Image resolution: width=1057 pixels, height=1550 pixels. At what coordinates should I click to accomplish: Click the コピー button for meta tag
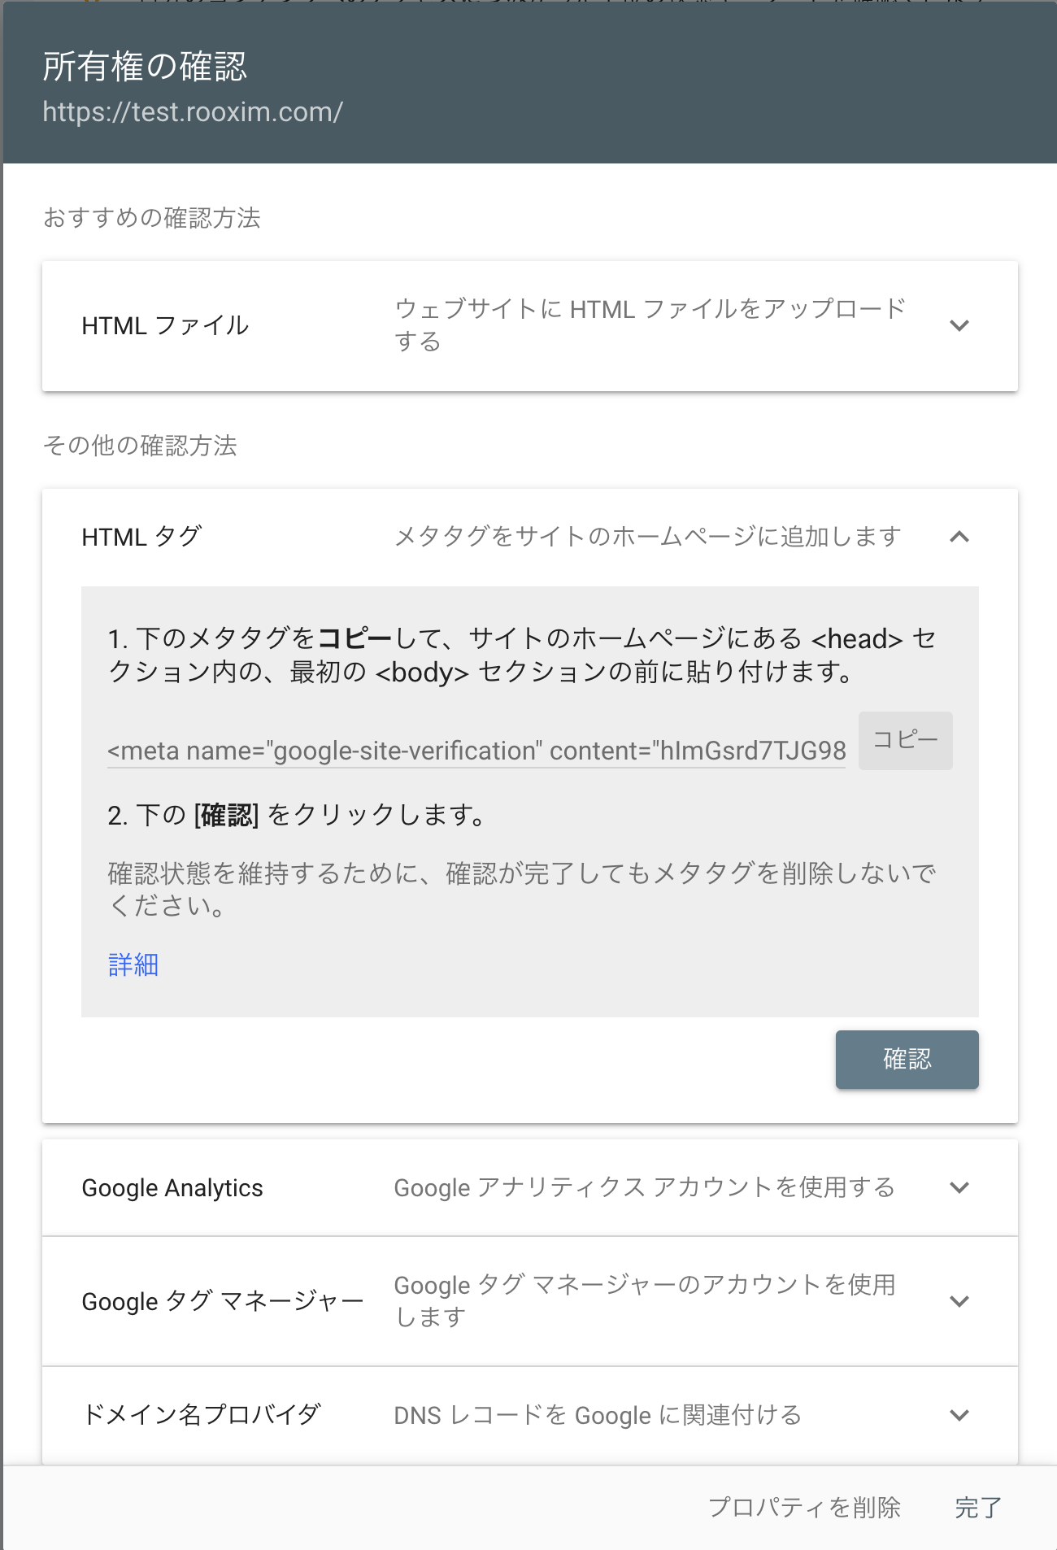coord(905,740)
